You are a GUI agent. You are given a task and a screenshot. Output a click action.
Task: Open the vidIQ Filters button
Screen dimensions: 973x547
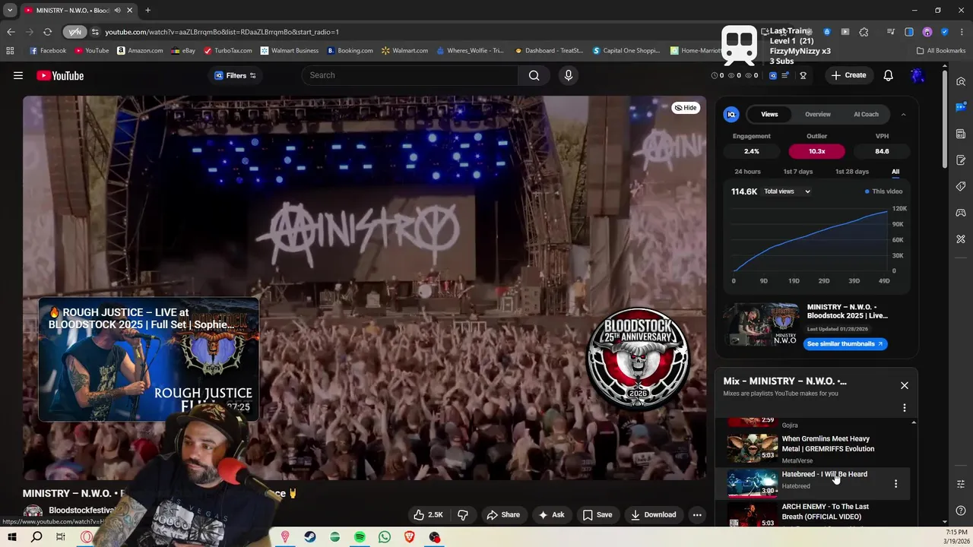coord(235,75)
